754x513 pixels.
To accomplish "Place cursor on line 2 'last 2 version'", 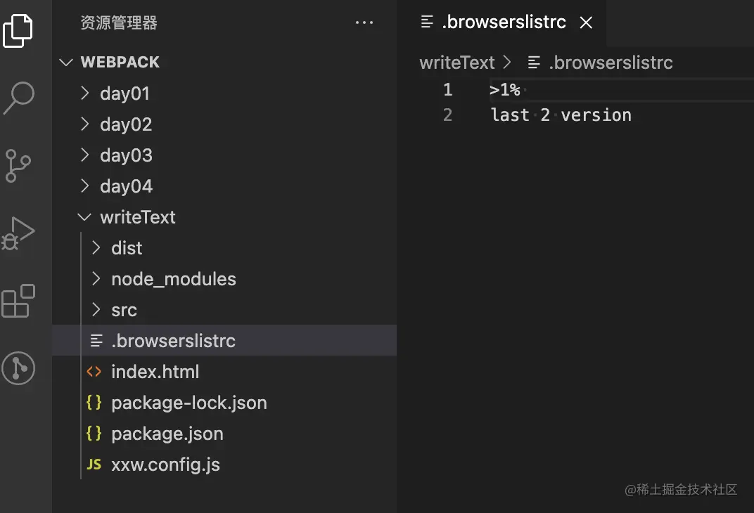I will tap(561, 115).
